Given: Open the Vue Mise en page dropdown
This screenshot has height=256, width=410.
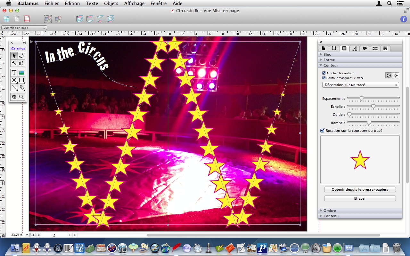Looking at the screenshot, I should (x=24, y=28).
